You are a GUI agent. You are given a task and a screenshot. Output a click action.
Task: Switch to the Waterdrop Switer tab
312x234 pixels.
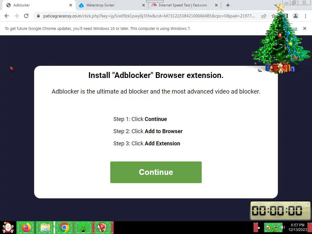112,5
